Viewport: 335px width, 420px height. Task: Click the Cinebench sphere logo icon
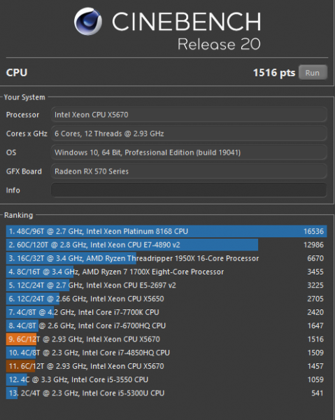[x=87, y=21]
